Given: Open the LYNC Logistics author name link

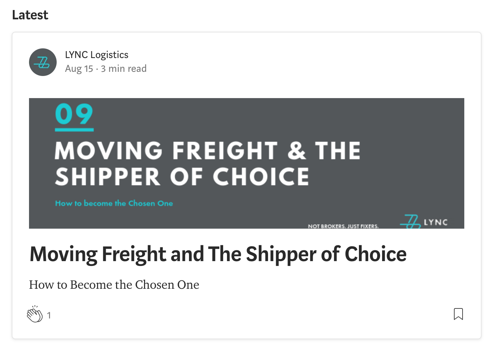Looking at the screenshot, I should pyautogui.click(x=97, y=55).
